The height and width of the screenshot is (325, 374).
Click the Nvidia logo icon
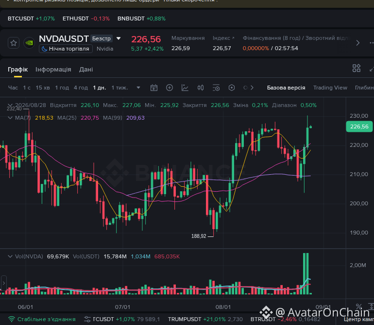click(x=29, y=43)
